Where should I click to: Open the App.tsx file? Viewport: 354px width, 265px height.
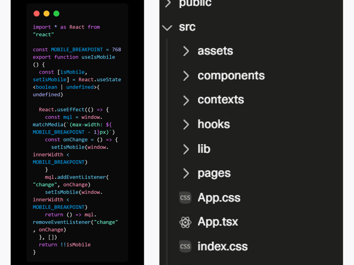click(218, 222)
